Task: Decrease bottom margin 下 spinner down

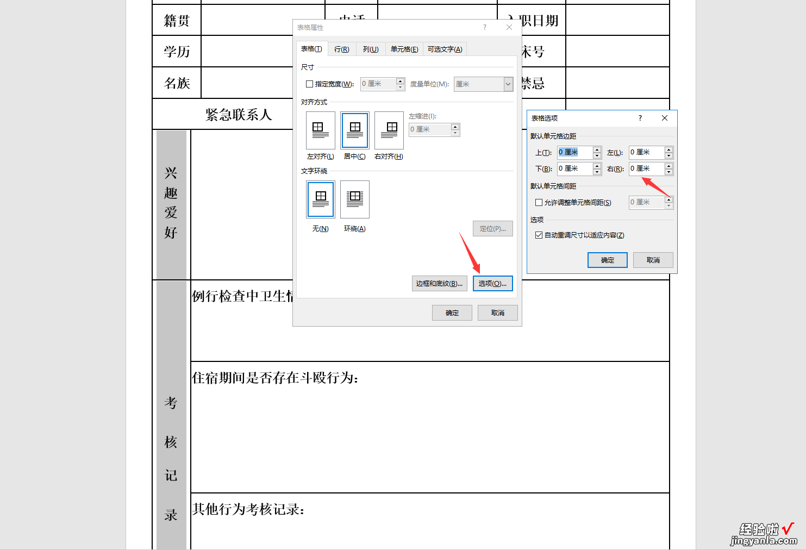Action: [597, 172]
